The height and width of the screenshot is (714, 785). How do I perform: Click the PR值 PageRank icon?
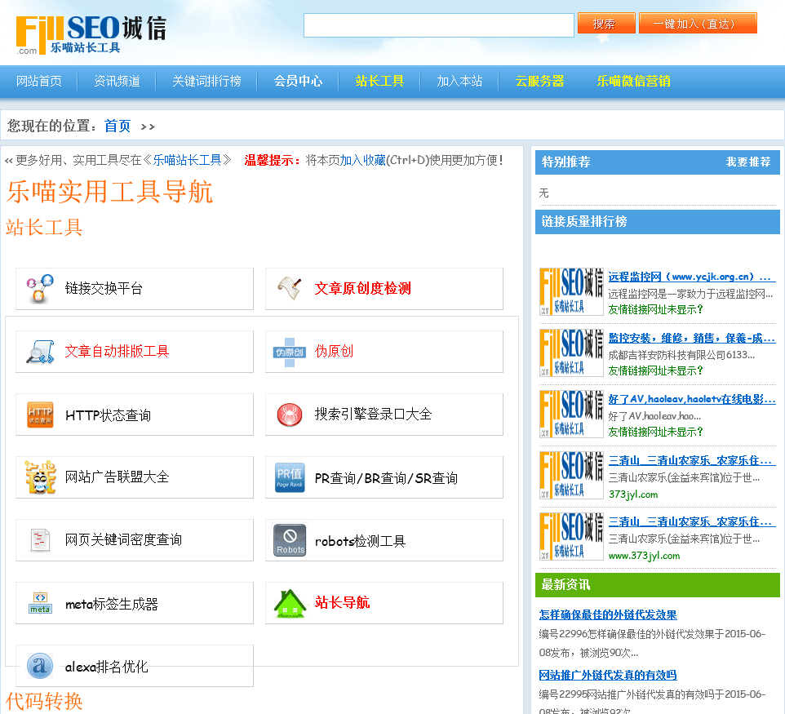pyautogui.click(x=290, y=477)
